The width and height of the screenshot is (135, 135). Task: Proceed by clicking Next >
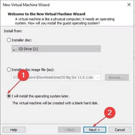tap(95, 130)
